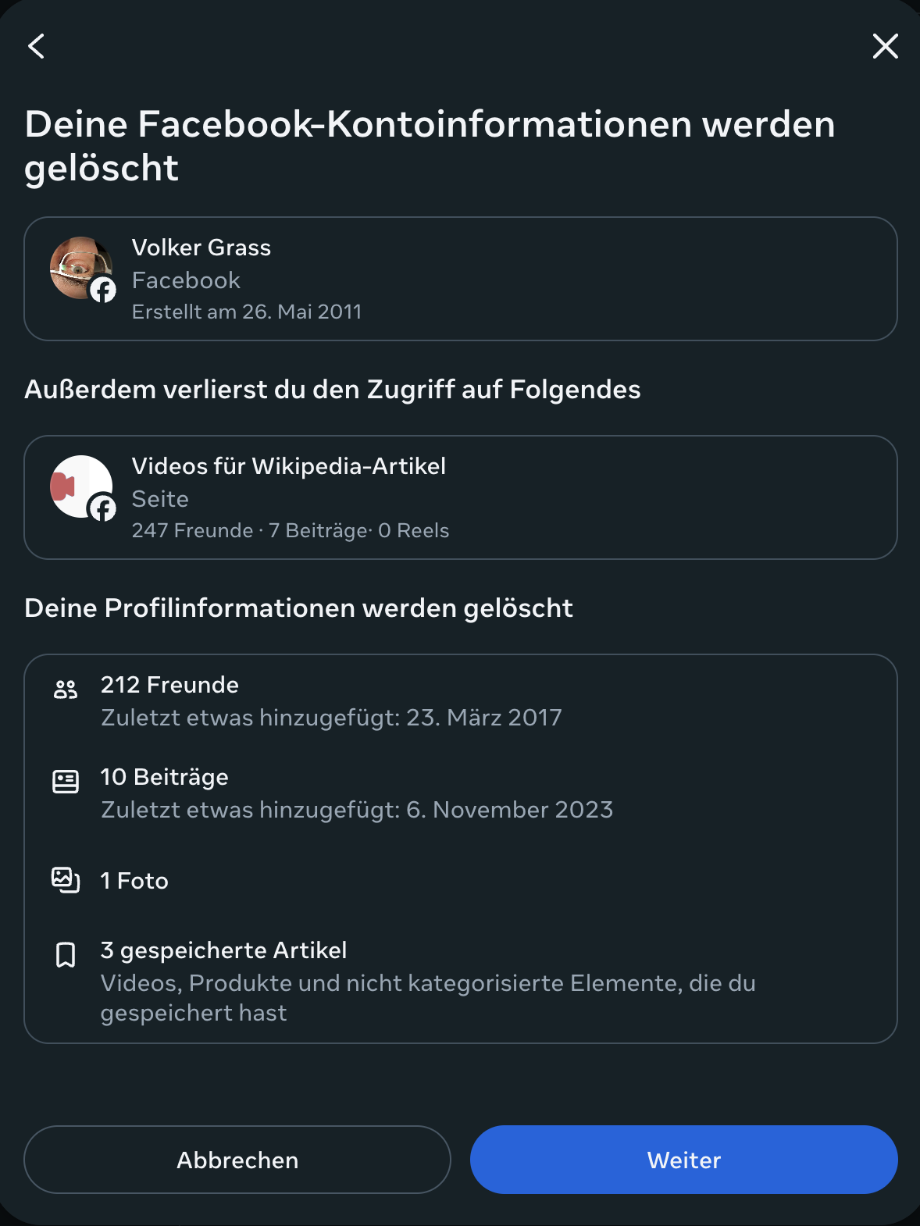Click the Facebook badge on page avatar
The height and width of the screenshot is (1226, 920).
pos(103,508)
